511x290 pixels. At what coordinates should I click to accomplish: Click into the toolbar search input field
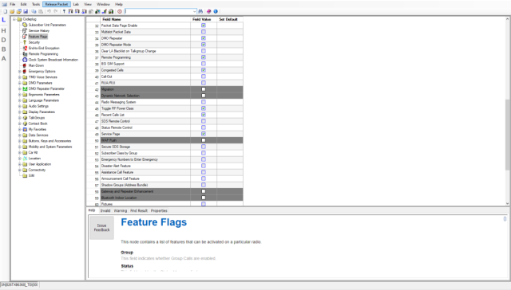159,11
